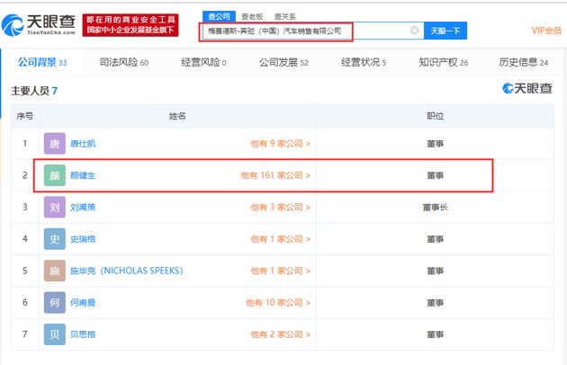Viewport: 567px width, 365px height.
Task: Expand 他有 1 家公司 for 施毕克
Action: (x=280, y=271)
